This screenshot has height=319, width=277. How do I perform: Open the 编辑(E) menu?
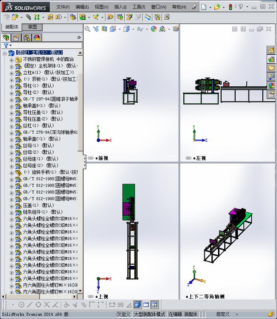[x=82, y=7]
